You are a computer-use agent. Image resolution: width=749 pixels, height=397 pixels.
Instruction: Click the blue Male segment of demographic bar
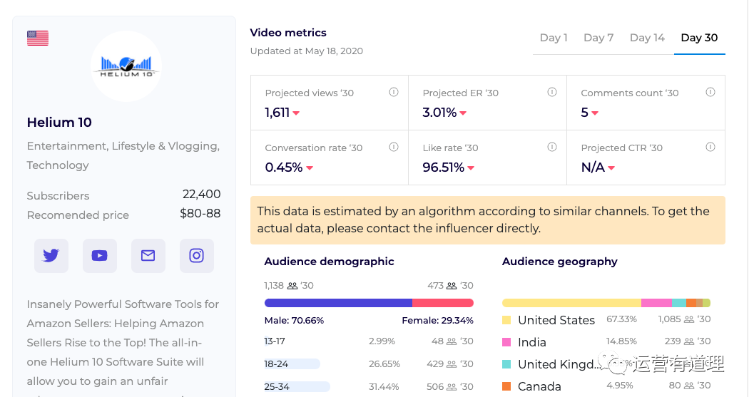[338, 303]
